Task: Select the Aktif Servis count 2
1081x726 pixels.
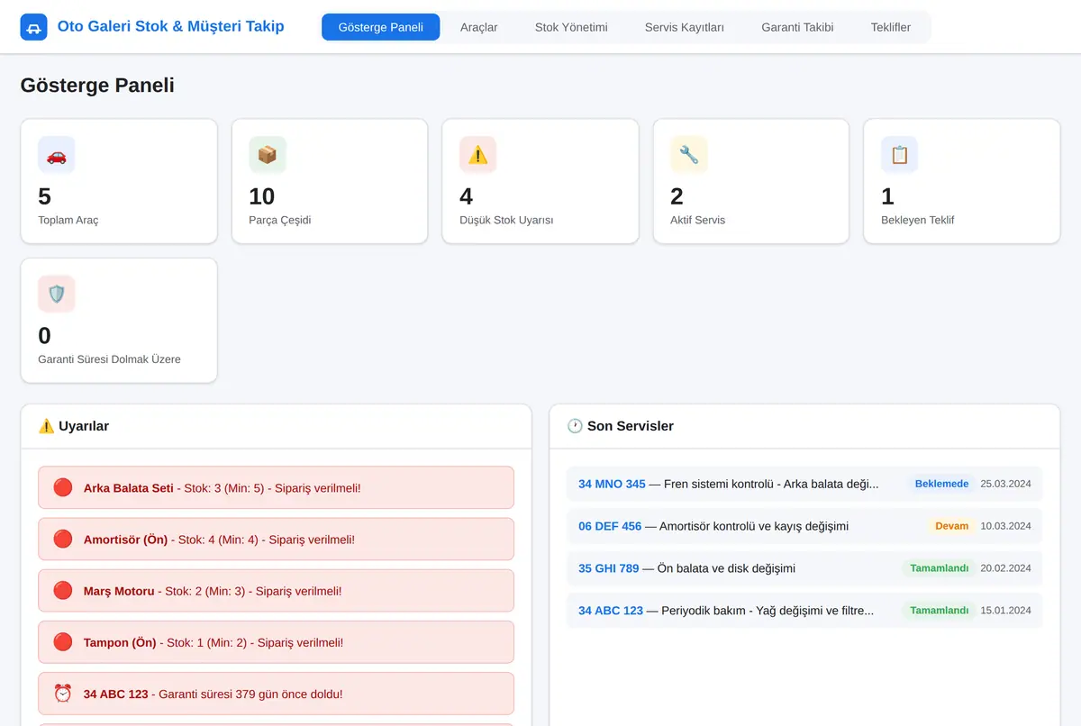Action: tap(677, 196)
